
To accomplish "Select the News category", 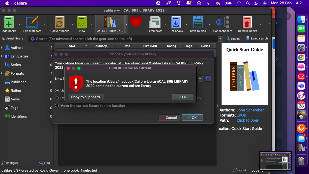I will click(x=15, y=99).
